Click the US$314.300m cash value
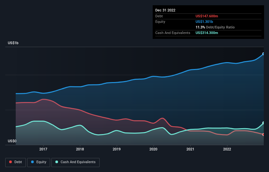This screenshot has width=269, height=172. 207,33
